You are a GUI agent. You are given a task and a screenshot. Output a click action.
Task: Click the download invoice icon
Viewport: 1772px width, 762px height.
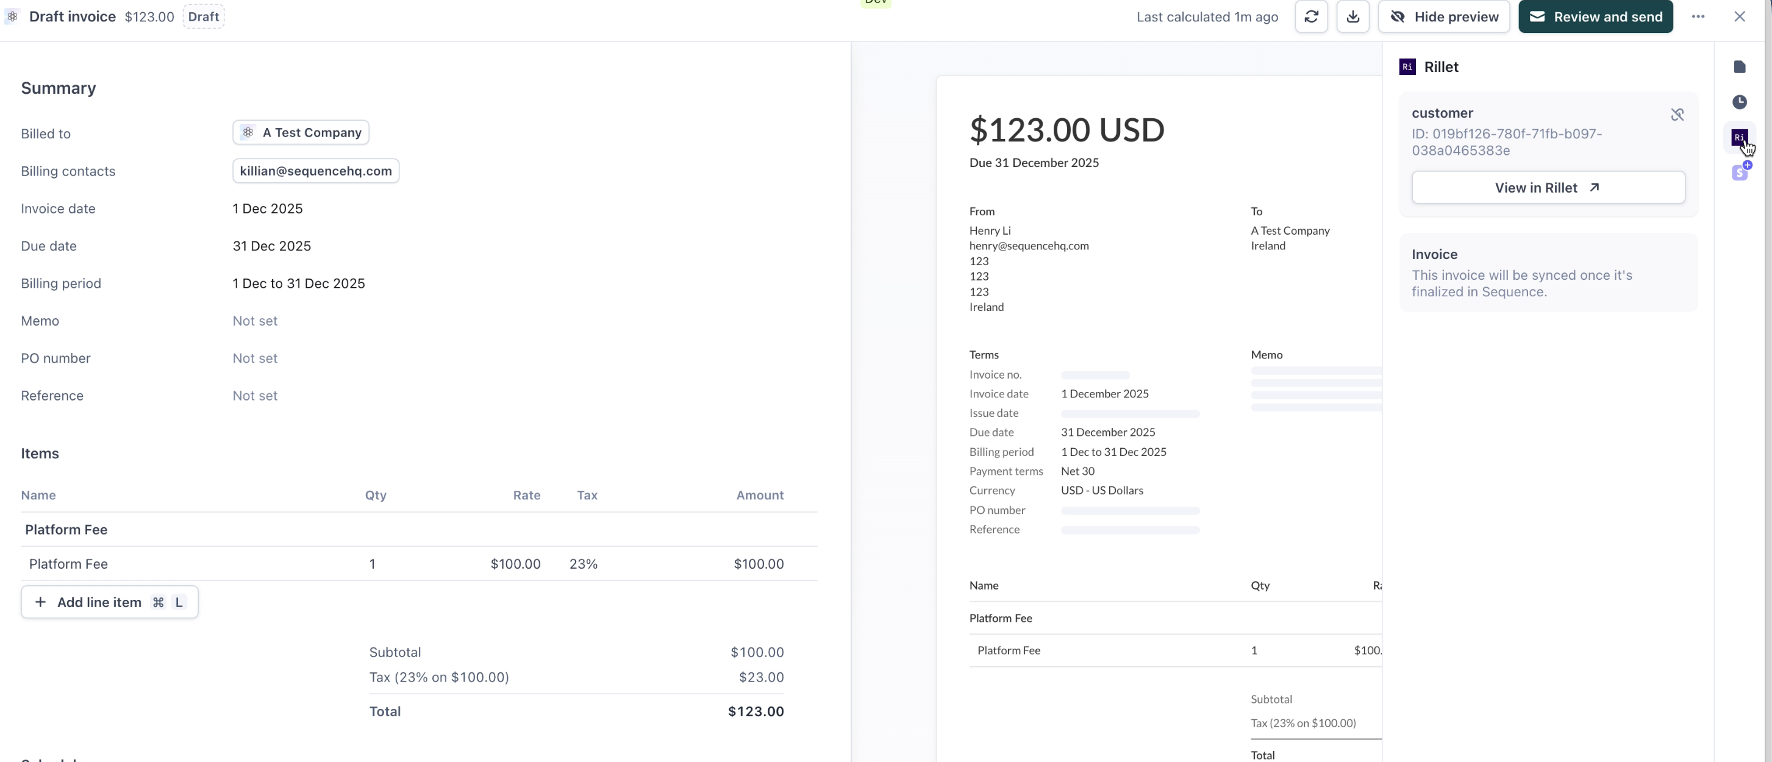pos(1352,16)
